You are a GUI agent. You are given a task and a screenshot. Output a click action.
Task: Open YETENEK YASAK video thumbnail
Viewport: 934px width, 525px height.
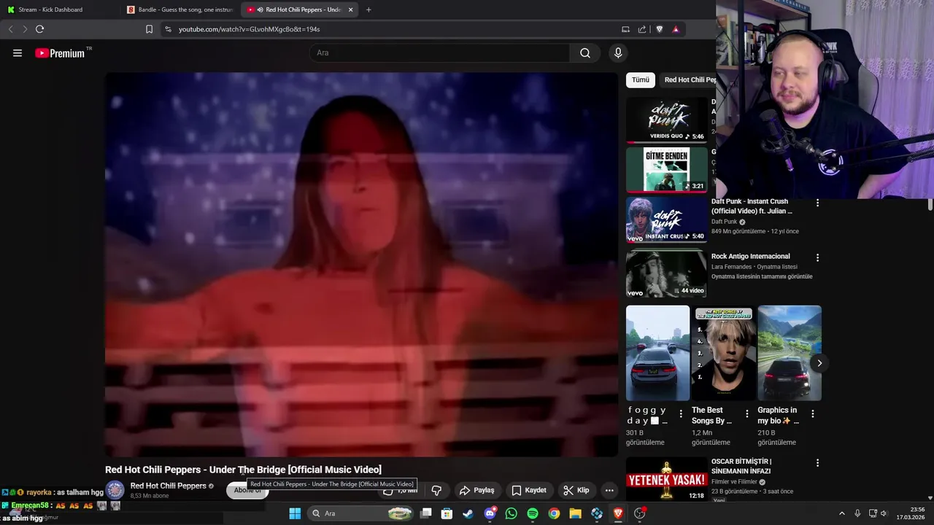click(666, 479)
